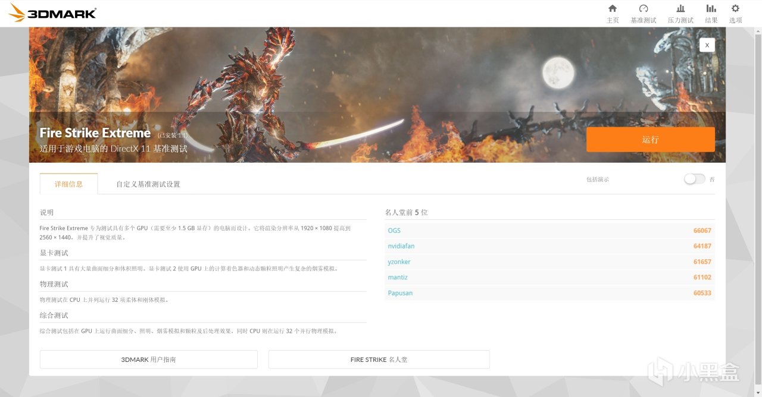Open mantiz hall of fame entry

click(398, 278)
